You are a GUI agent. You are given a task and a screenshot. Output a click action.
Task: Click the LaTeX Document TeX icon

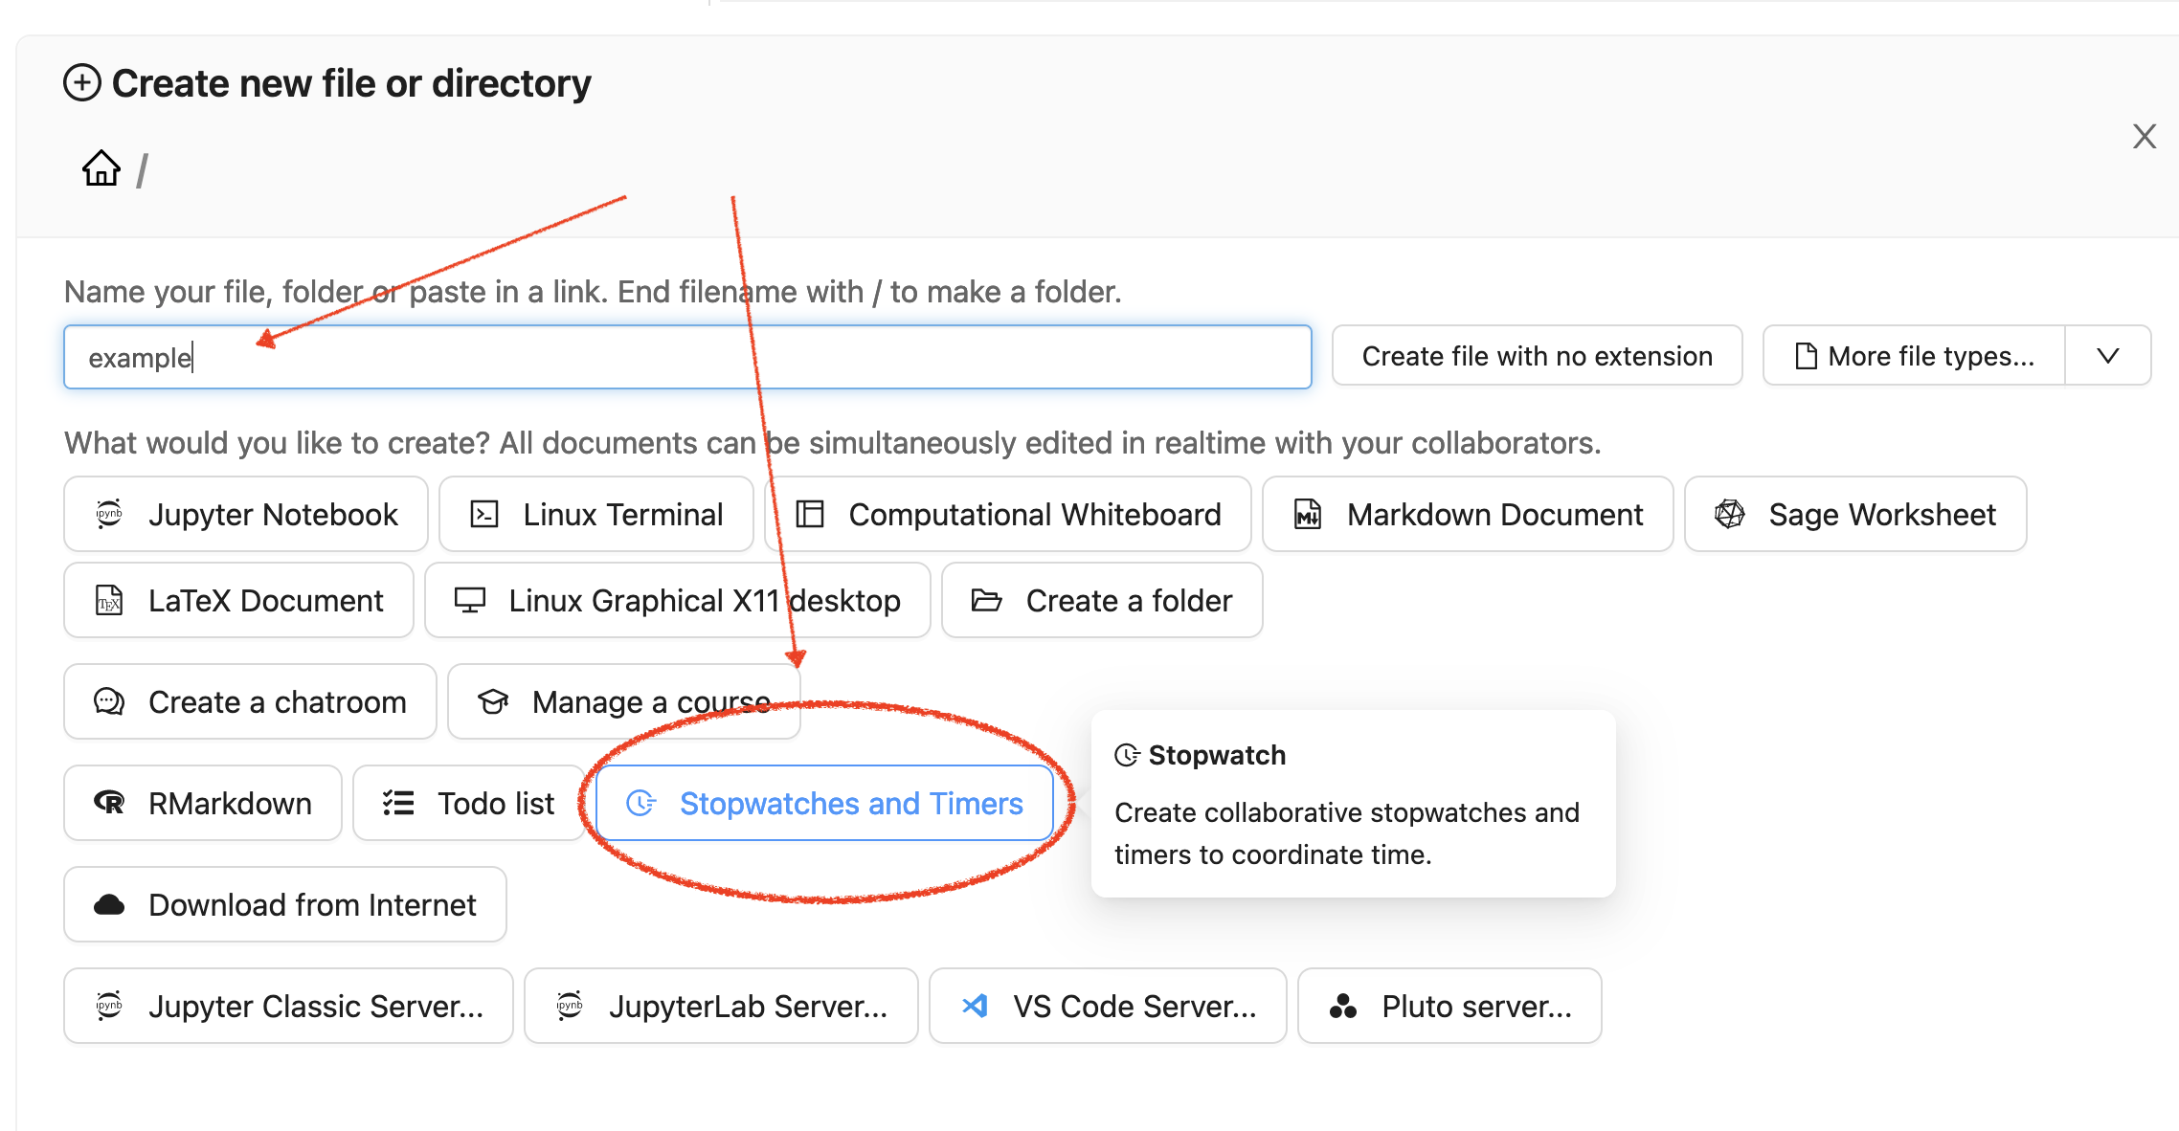click(x=109, y=601)
